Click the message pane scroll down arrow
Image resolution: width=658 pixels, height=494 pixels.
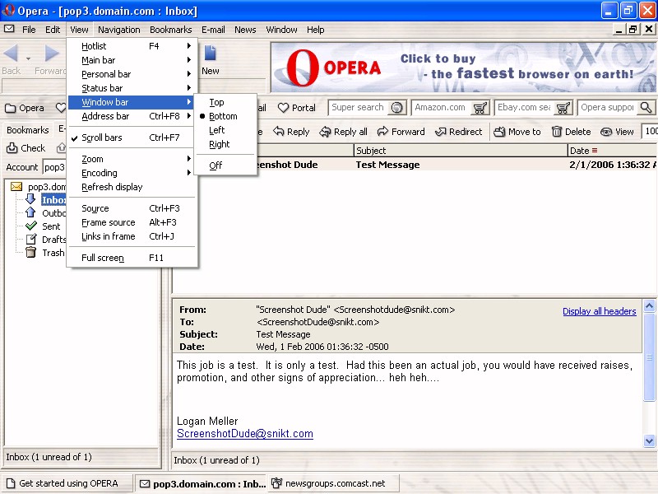[x=649, y=440]
